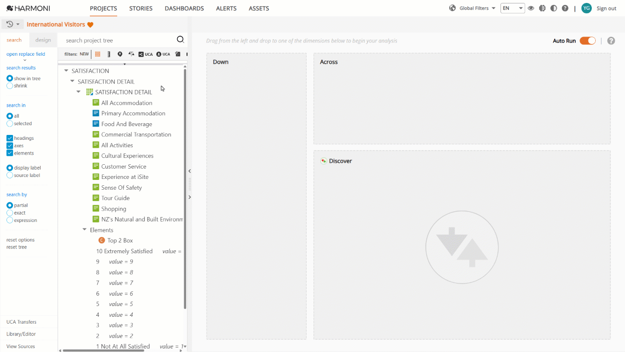625x352 pixels.
Task: Click the orange heart favorite icon
Action: click(x=90, y=24)
